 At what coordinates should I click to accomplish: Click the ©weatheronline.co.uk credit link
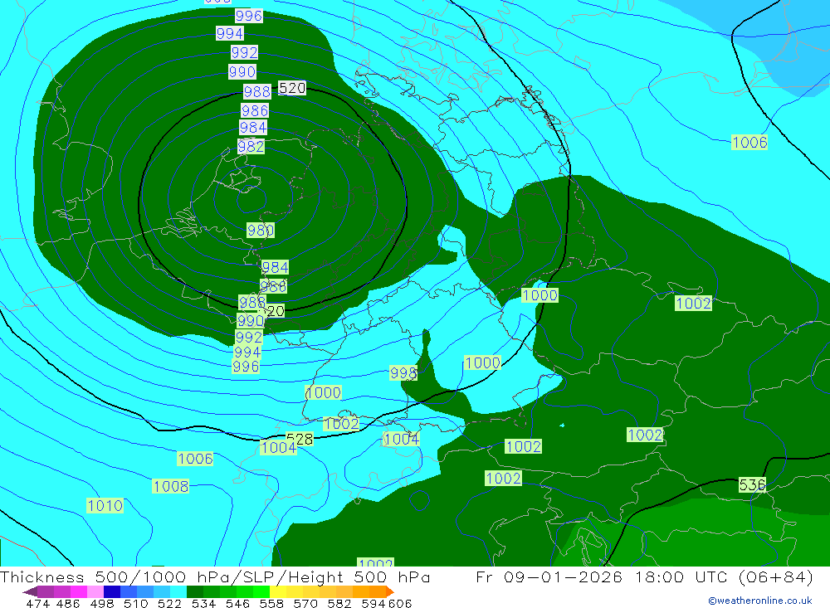click(760, 601)
